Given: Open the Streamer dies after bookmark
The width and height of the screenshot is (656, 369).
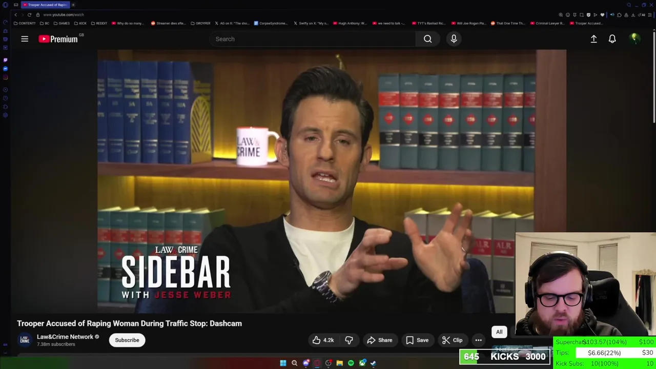Looking at the screenshot, I should [168, 23].
